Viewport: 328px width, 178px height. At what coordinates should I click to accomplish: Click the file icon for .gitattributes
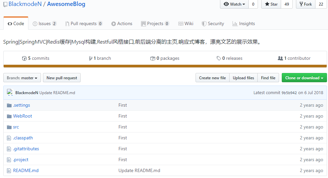pos(9,149)
